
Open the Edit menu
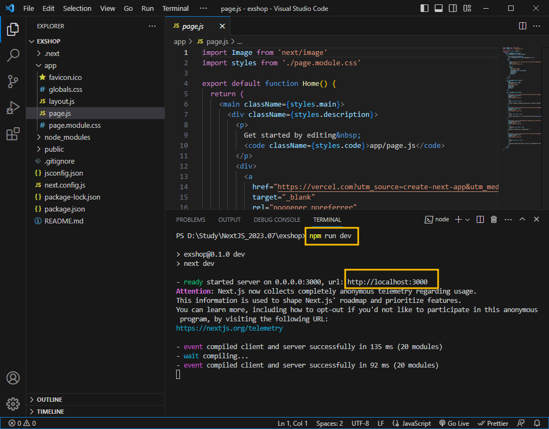click(48, 8)
